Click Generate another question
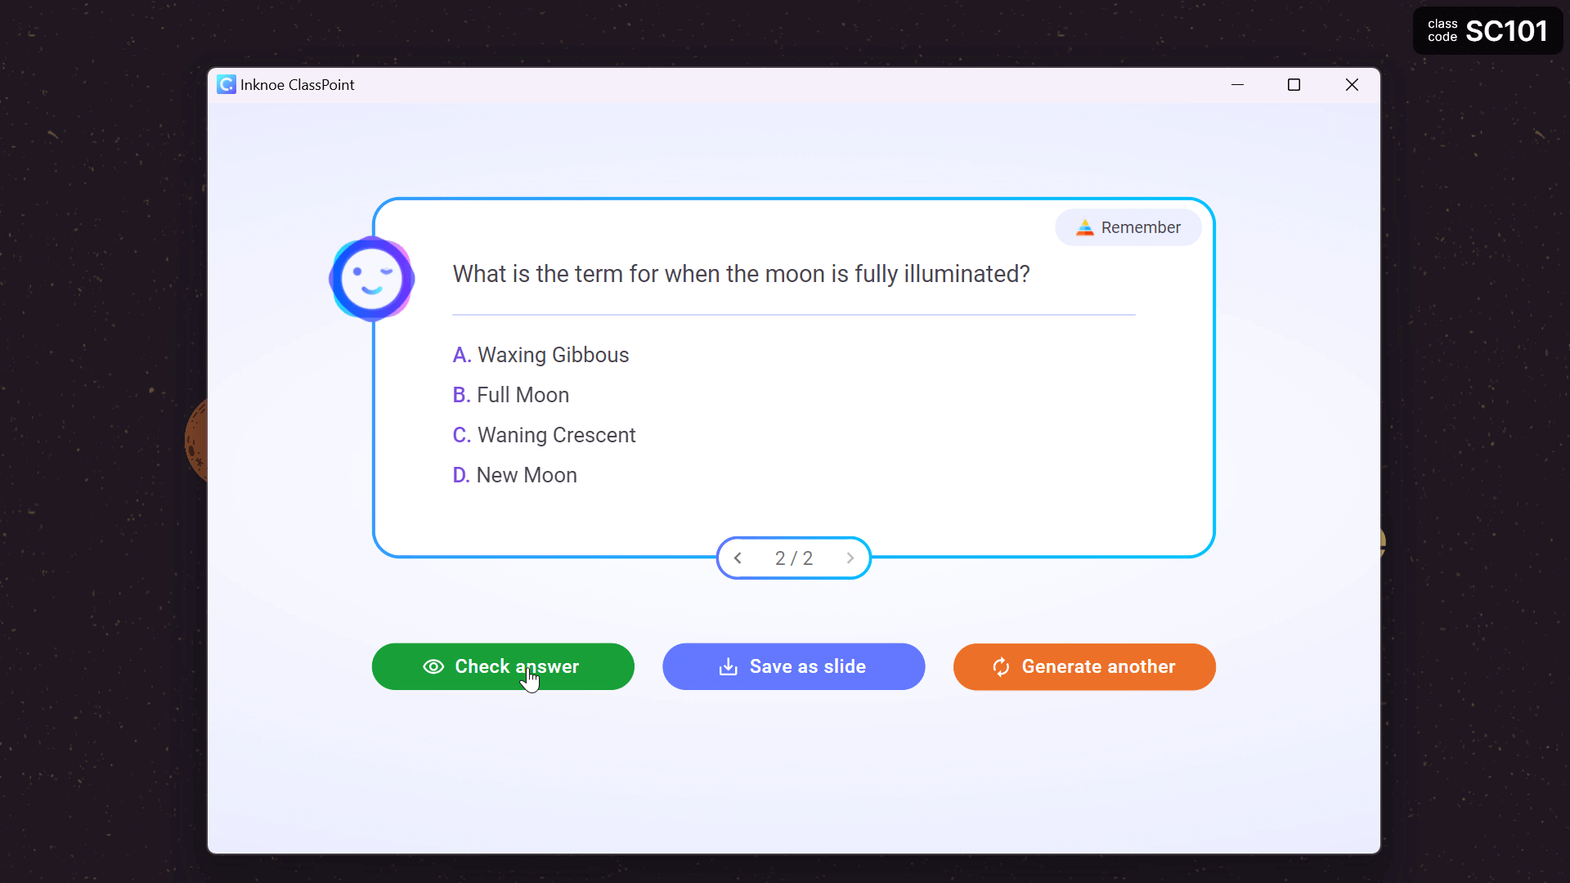 point(1085,666)
